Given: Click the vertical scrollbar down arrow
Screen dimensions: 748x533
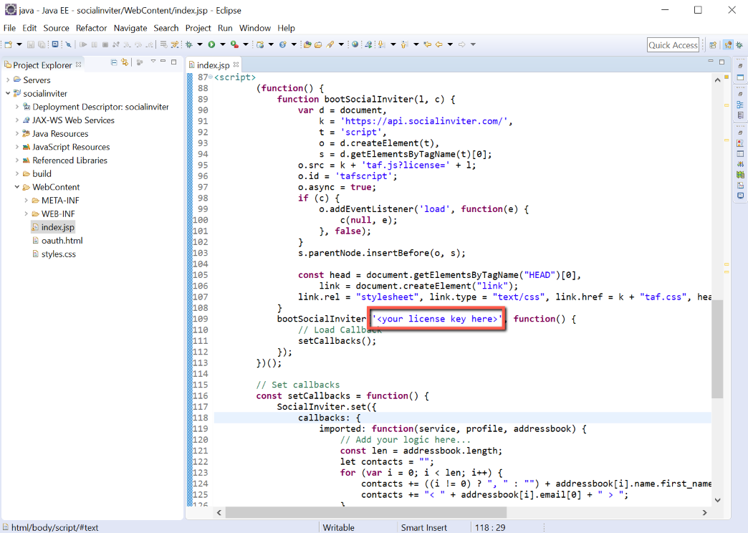Looking at the screenshot, I should (x=717, y=500).
